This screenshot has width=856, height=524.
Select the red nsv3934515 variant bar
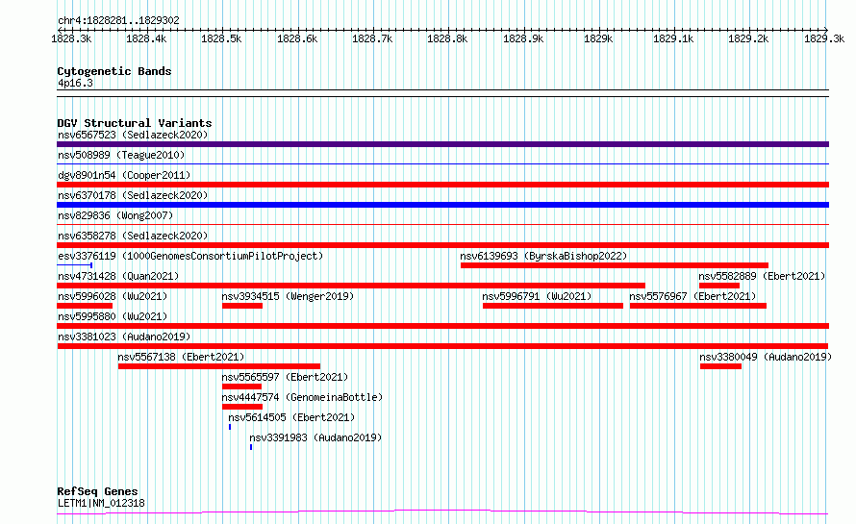(242, 306)
